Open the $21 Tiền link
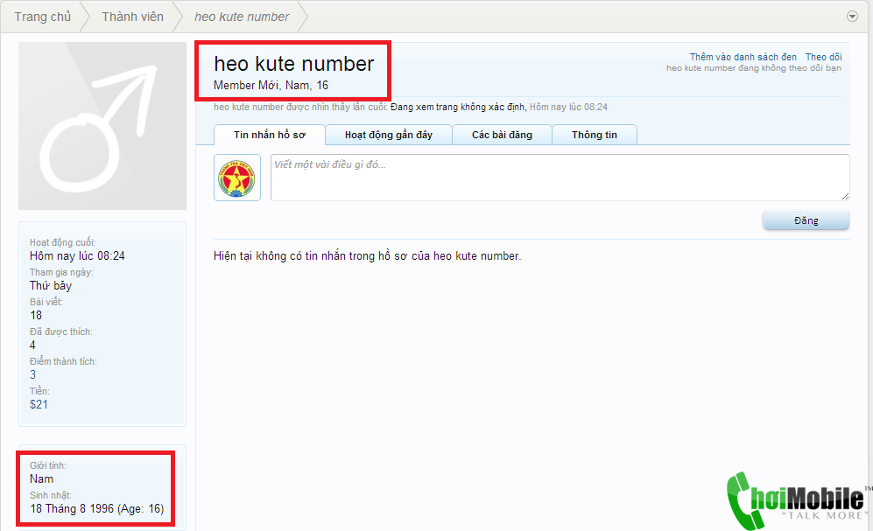 [39, 404]
